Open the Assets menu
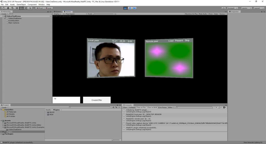The height and width of the screenshot is (144, 266). pyautogui.click(x=12, y=5)
